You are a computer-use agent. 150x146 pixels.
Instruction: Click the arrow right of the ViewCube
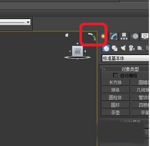(x=85, y=51)
